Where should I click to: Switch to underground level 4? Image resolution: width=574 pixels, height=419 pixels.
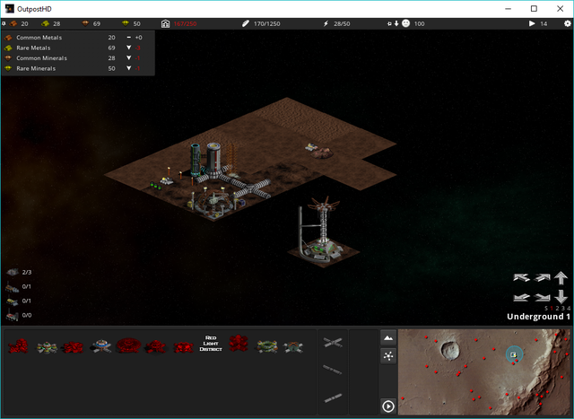(x=569, y=309)
